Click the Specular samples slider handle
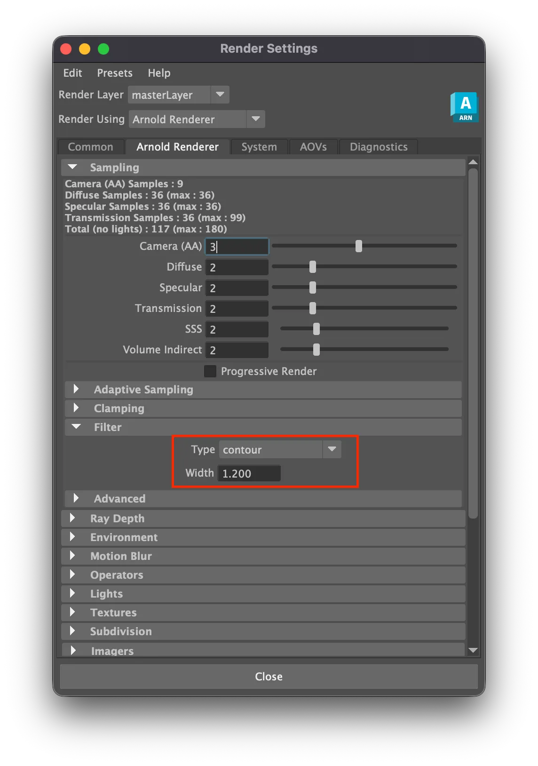The height and width of the screenshot is (766, 538). coord(313,287)
